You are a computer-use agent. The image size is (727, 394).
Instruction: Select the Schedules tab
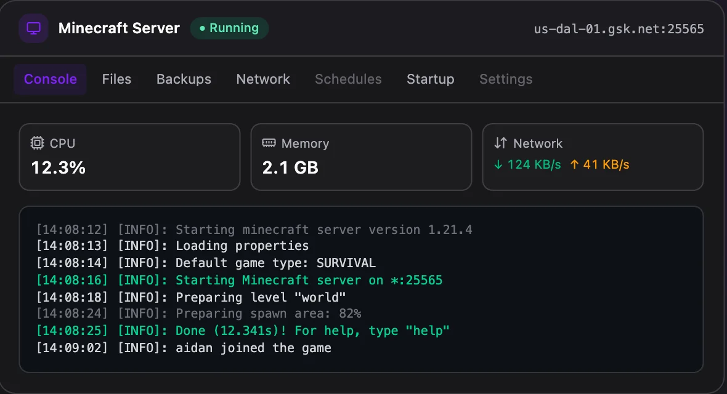[x=348, y=79]
